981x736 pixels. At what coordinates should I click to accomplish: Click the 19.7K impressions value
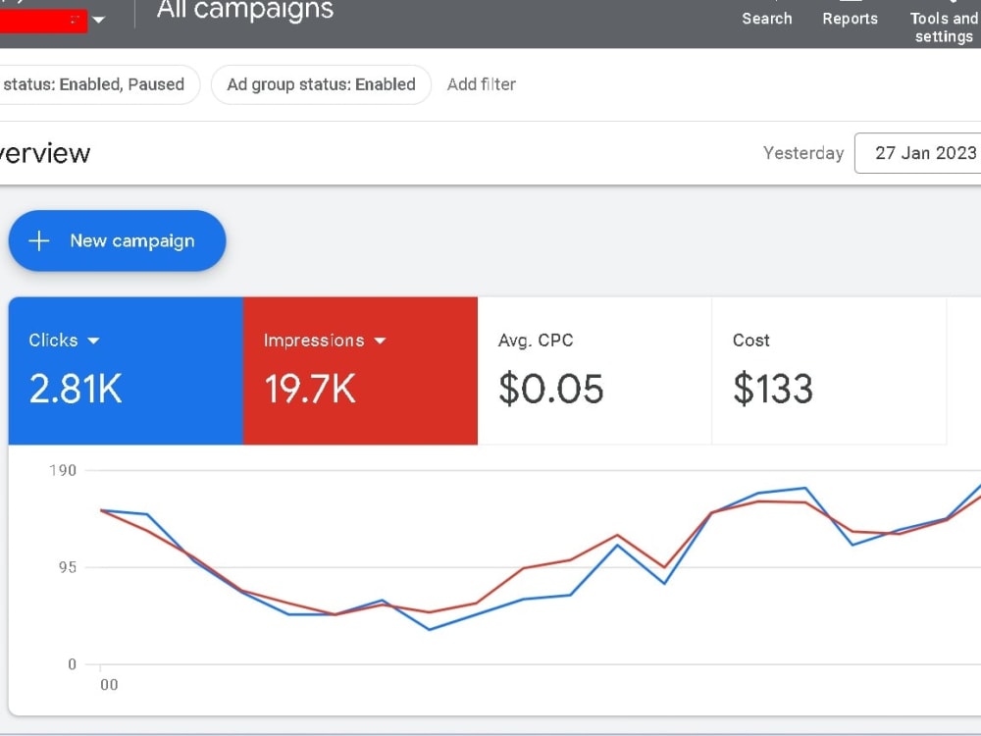(310, 389)
